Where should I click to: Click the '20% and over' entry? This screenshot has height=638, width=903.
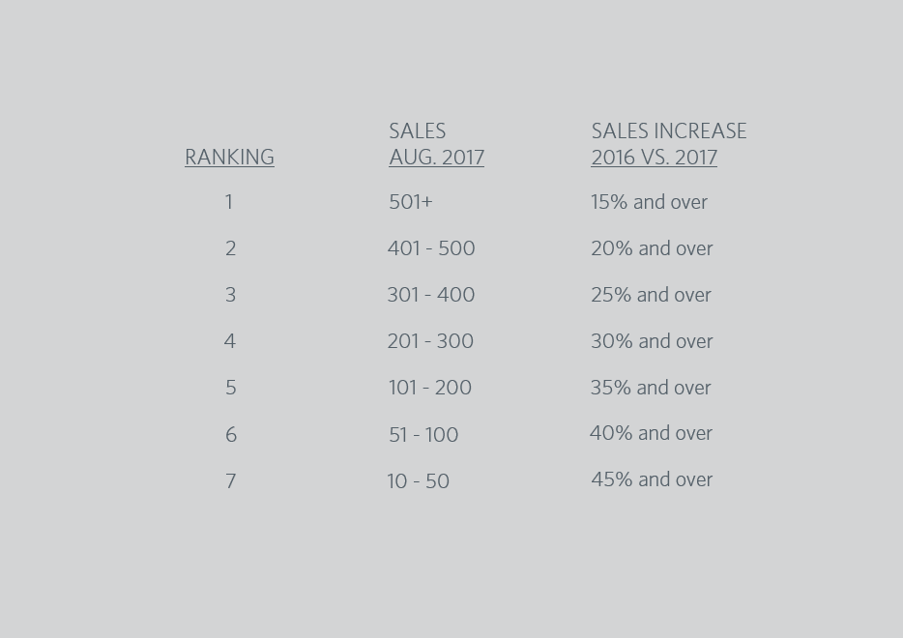click(652, 248)
